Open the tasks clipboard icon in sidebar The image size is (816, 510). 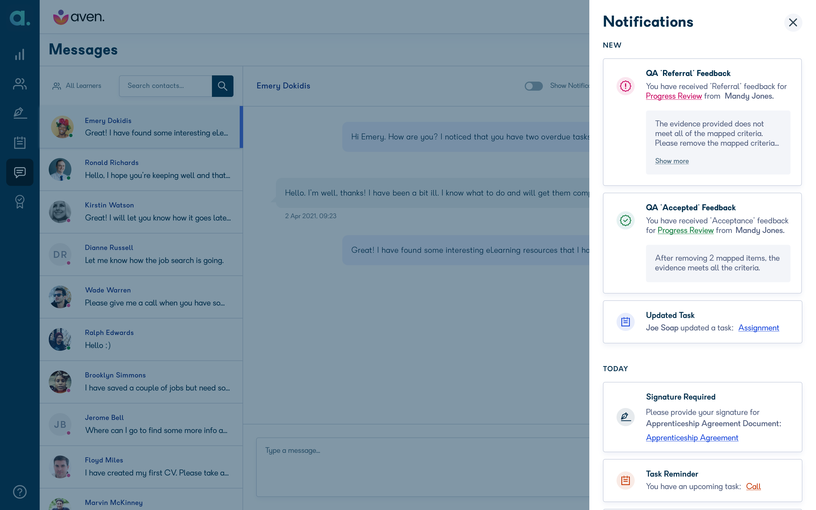coord(20,142)
